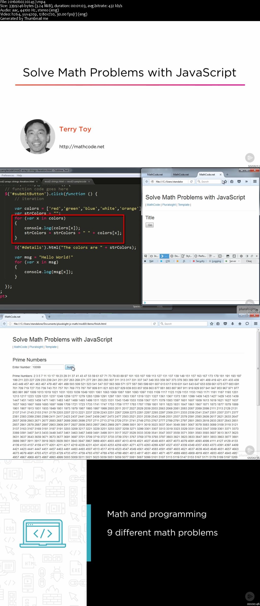The image size is (260, 606).
Task: Toggle Responsive Design Mode icon in devtools
Action: (234, 256)
